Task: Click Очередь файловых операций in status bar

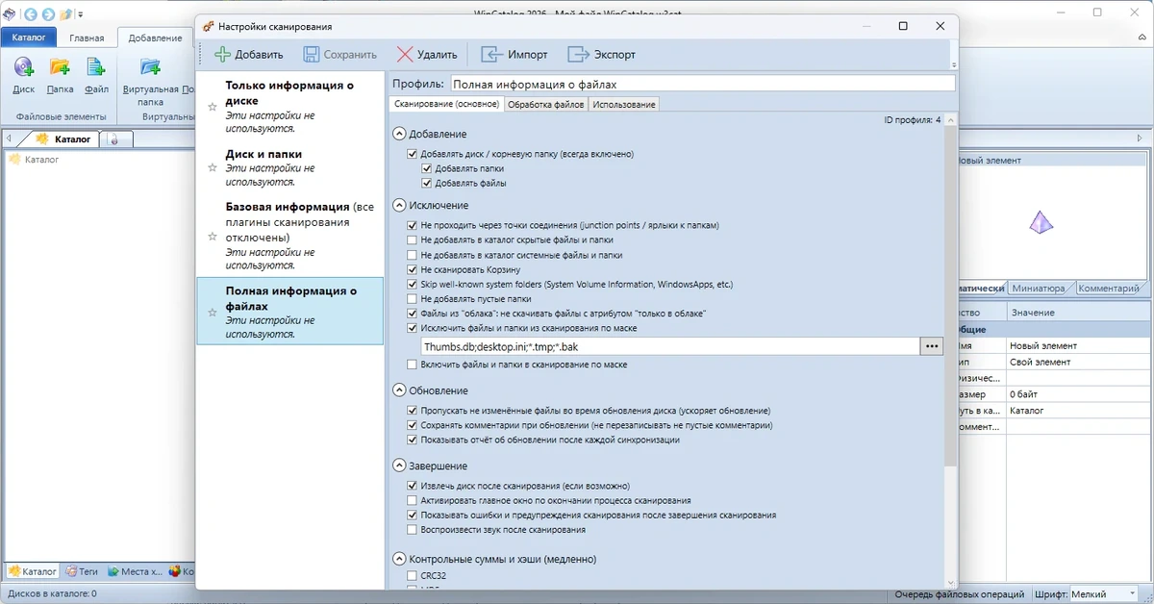Action: [961, 594]
